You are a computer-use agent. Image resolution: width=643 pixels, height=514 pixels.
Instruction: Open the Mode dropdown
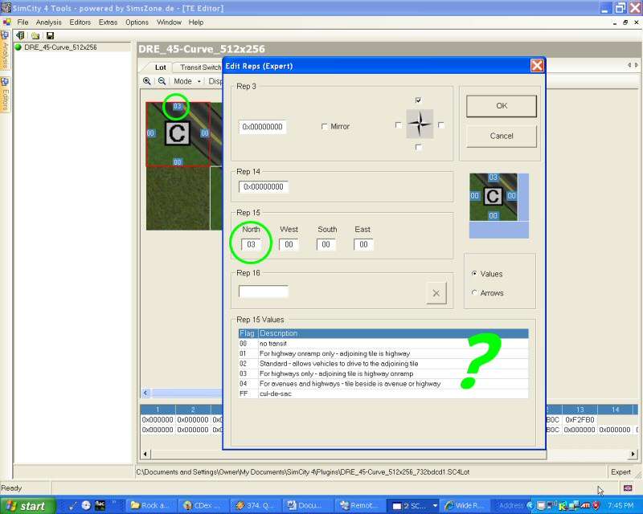pyautogui.click(x=187, y=81)
